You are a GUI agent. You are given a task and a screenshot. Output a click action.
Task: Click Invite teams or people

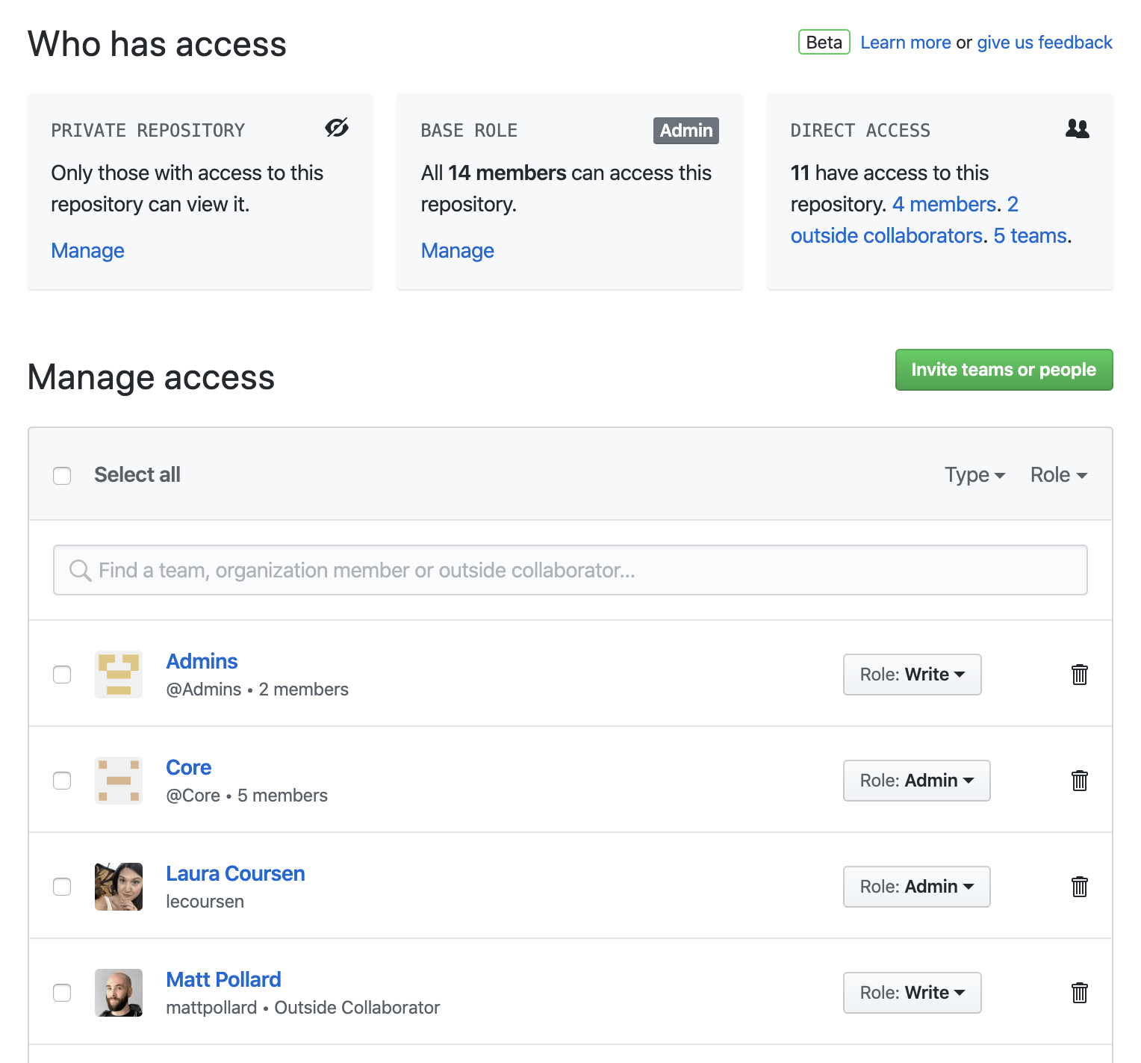[x=1004, y=370]
